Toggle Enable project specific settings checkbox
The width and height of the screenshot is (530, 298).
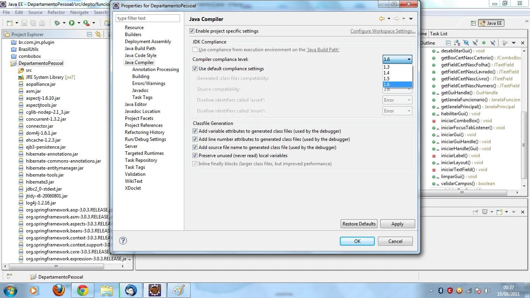pyautogui.click(x=192, y=31)
